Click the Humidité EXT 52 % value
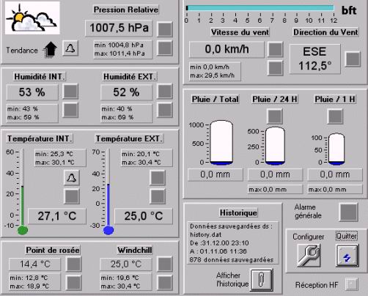368x296 pixels. (x=126, y=92)
